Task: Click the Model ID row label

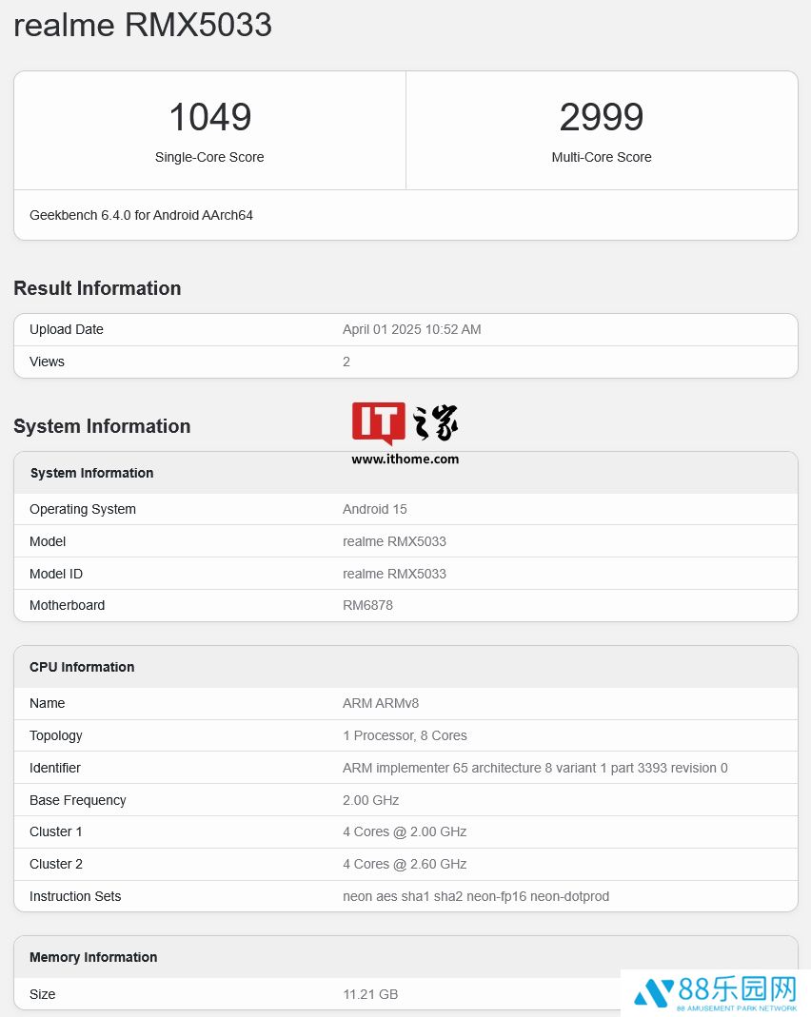Action: [56, 574]
